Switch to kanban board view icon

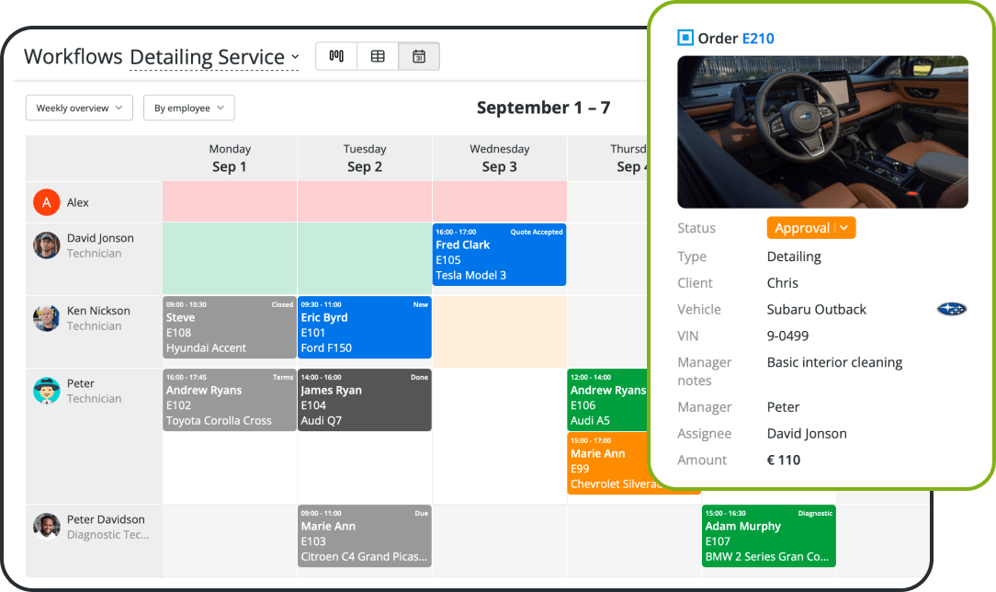click(336, 56)
